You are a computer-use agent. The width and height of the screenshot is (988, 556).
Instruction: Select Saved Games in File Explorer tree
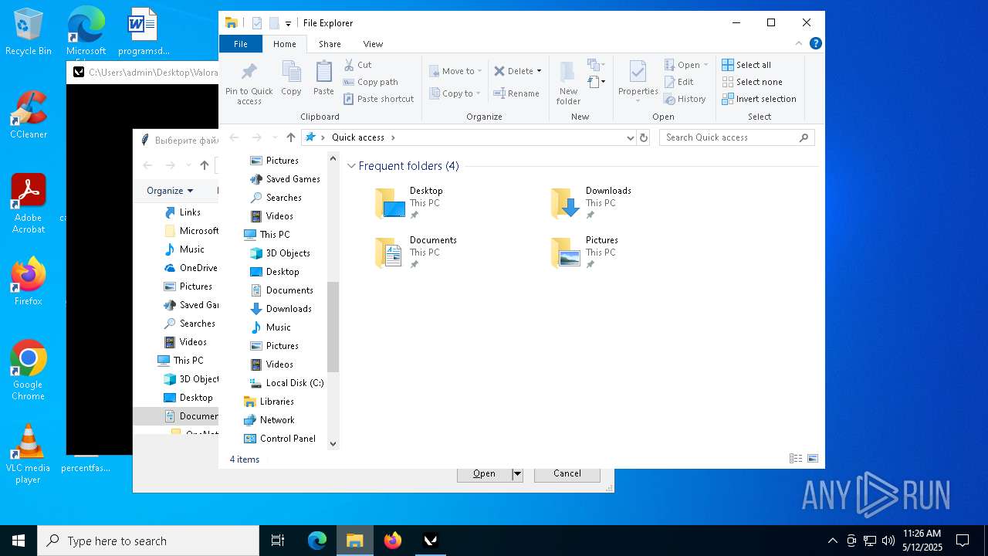285,179
